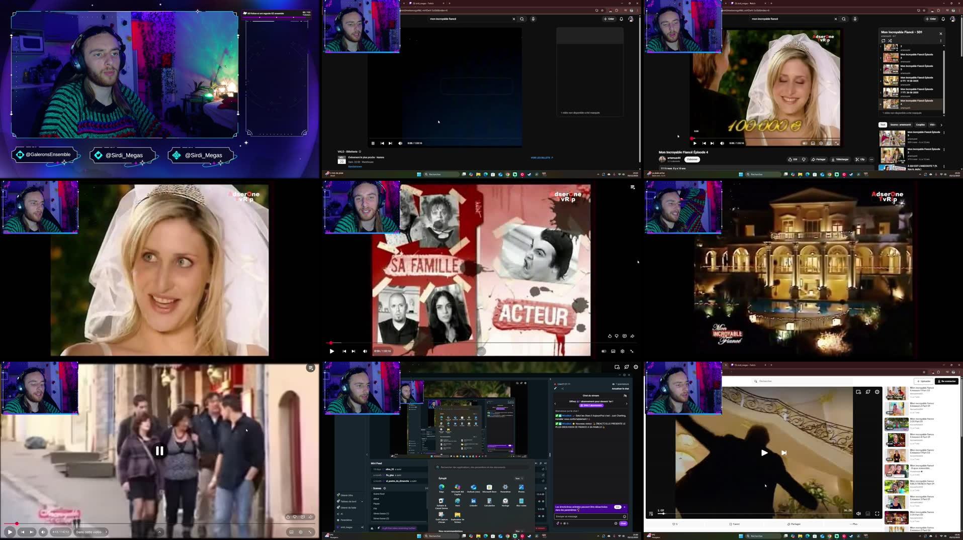Image resolution: width=963 pixels, height=540 pixels.
Task: Dislike the video with the thumbs-down icon
Action: tap(804, 159)
